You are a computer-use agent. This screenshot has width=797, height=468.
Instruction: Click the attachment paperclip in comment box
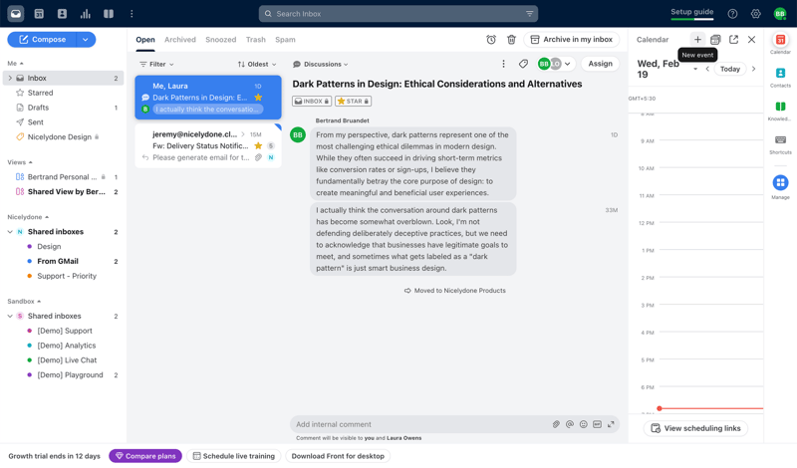click(x=556, y=424)
